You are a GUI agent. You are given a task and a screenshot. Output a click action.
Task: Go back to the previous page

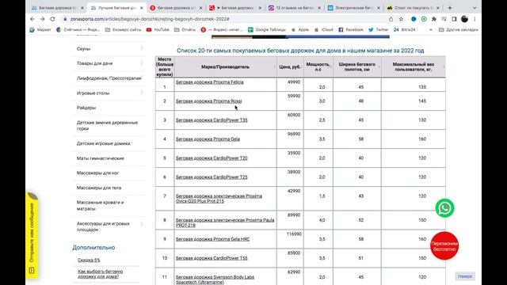pyautogui.click(x=32, y=19)
